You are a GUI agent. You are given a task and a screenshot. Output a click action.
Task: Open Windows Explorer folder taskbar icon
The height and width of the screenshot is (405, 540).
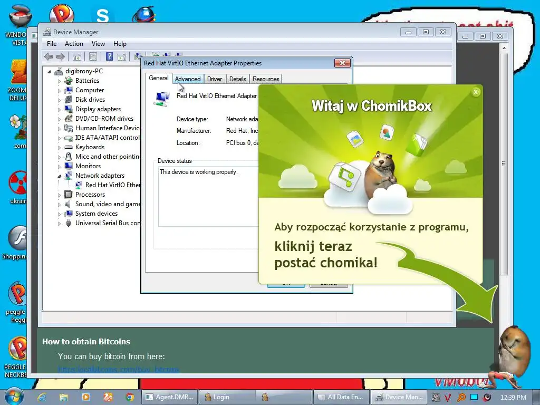[64, 397]
